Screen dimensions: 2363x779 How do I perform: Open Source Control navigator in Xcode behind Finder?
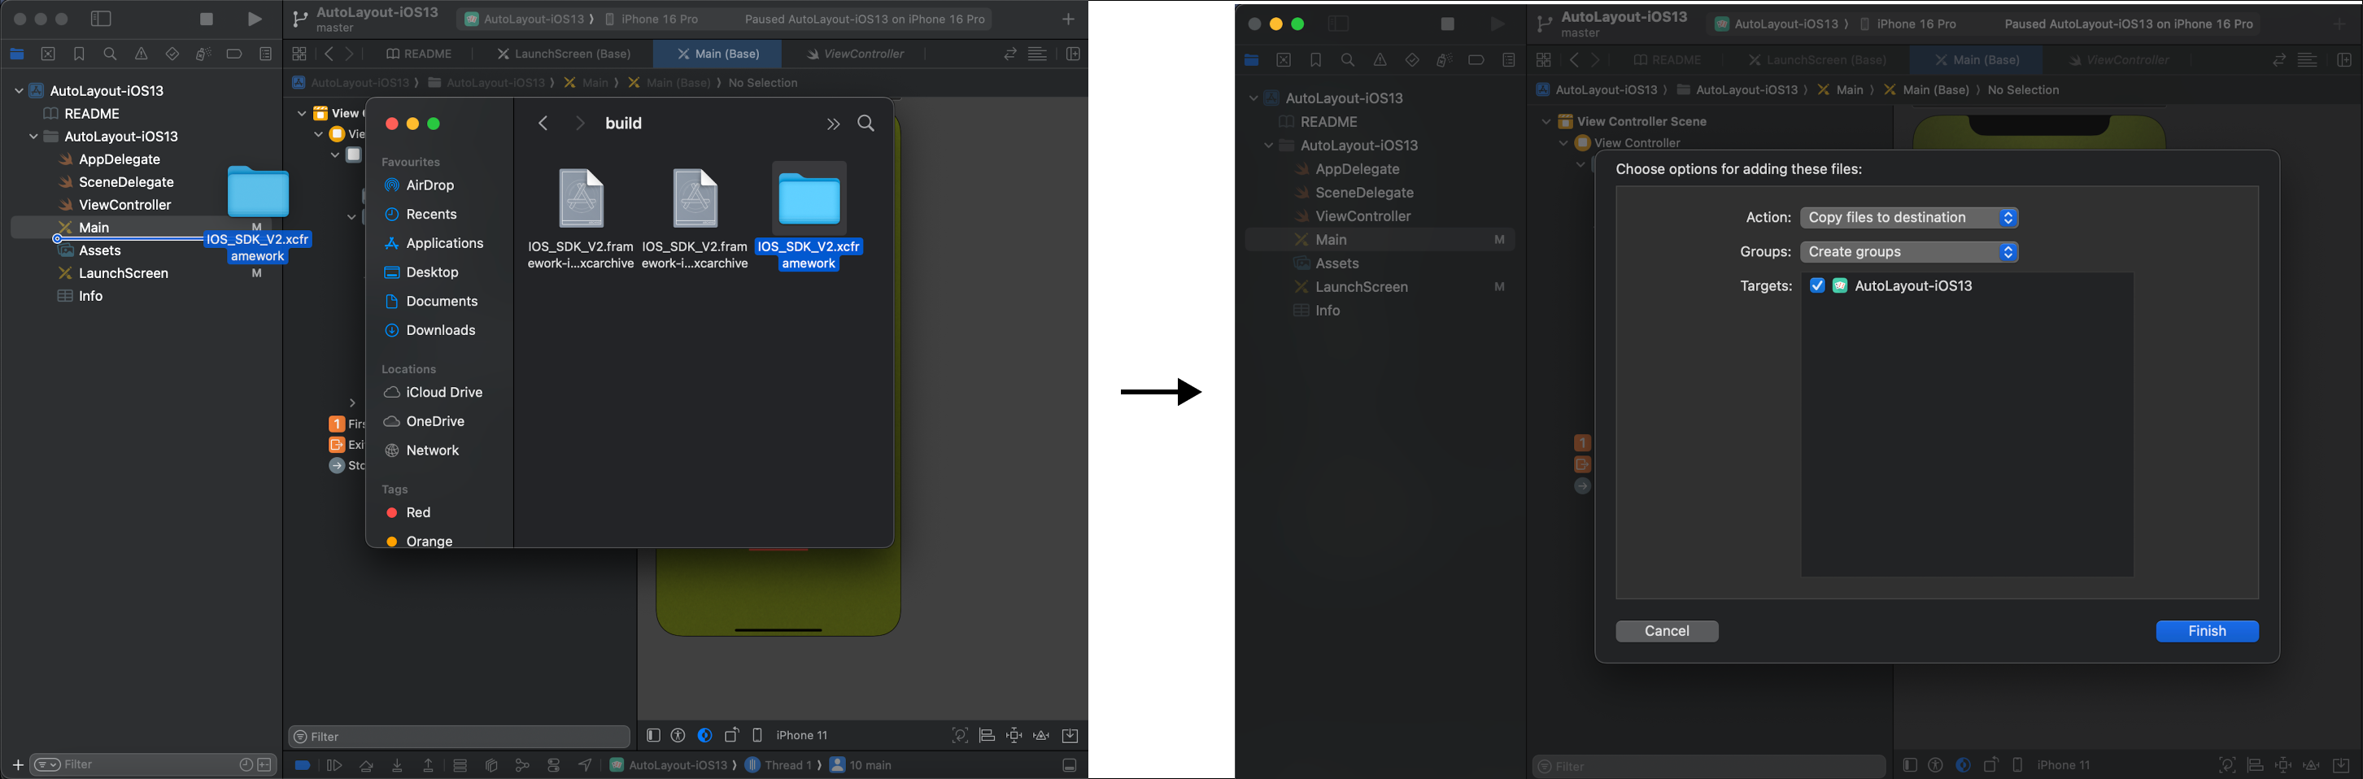[x=49, y=54]
